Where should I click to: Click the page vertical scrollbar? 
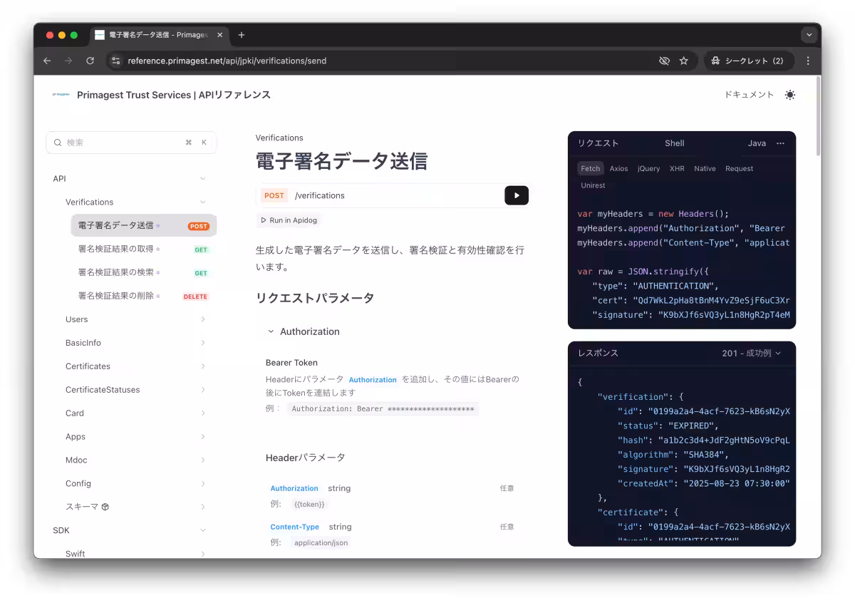coord(818,118)
